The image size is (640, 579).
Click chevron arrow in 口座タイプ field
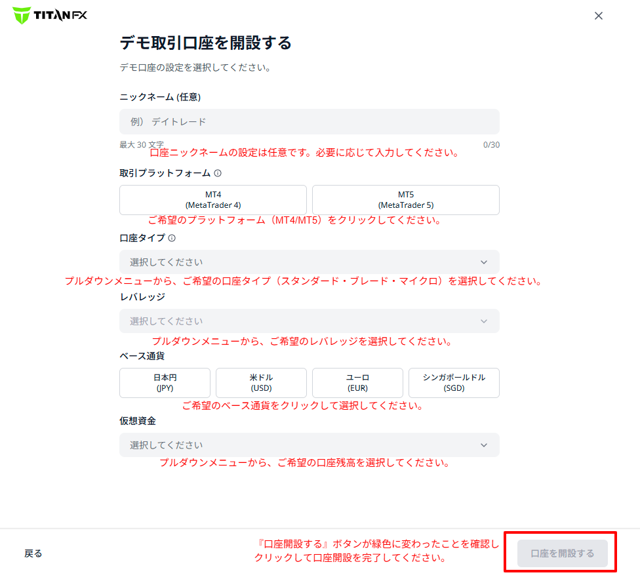click(x=484, y=262)
